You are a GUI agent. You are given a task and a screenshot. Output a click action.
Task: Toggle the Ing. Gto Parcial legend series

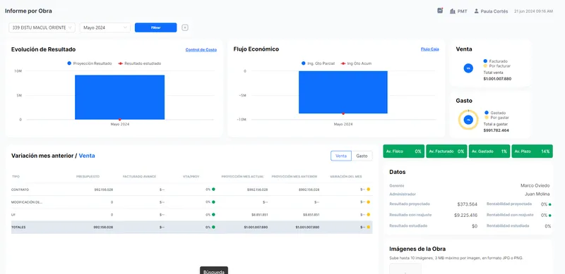tap(318, 63)
